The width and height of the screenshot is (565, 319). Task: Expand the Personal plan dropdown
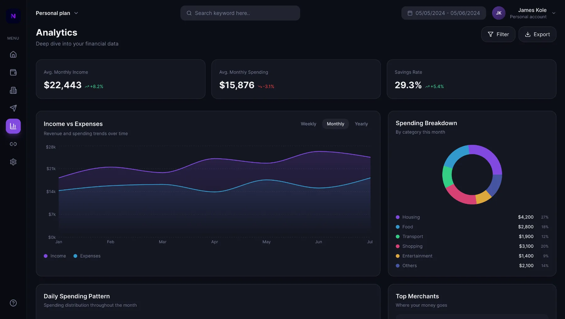[x=57, y=13]
